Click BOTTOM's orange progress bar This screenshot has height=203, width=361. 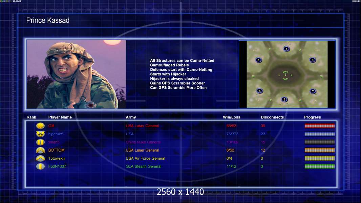point(320,150)
